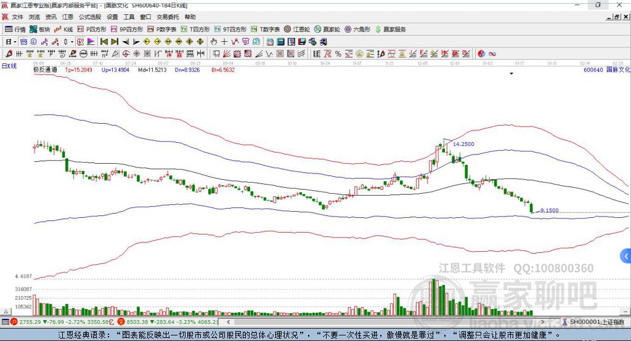The width and height of the screenshot is (631, 341).
Task: Open the 9T四方形 tool
Action: click(x=230, y=30)
